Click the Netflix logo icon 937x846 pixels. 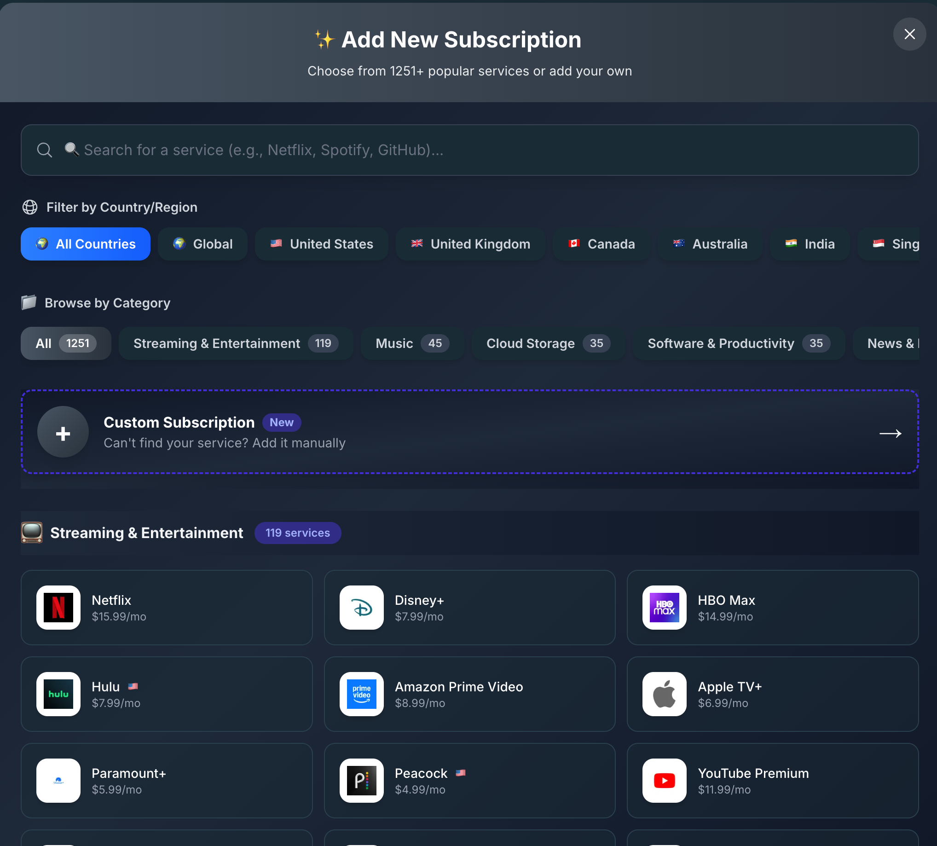point(58,608)
